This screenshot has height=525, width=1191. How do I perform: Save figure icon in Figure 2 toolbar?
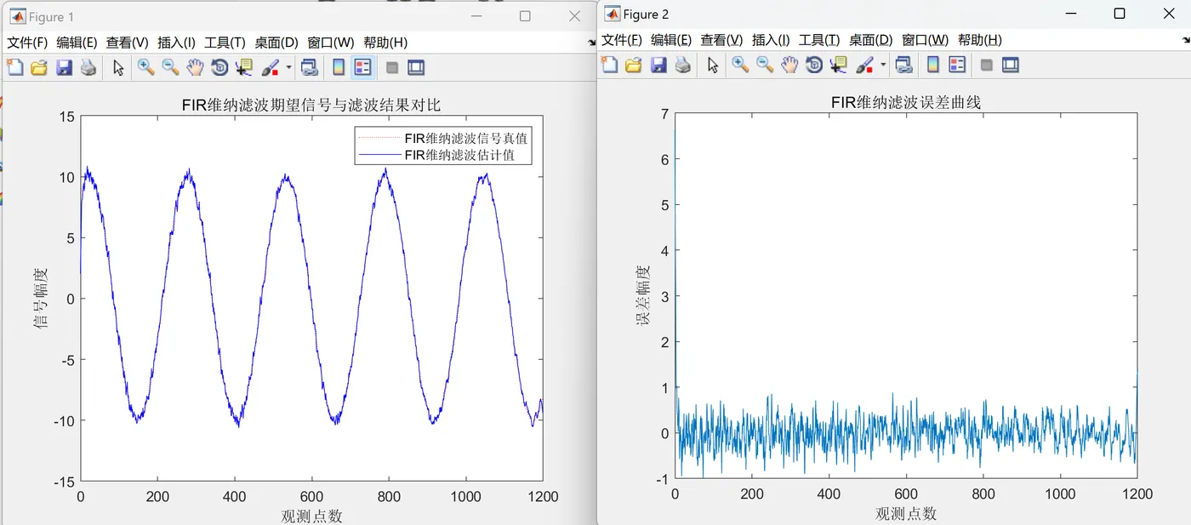click(658, 65)
